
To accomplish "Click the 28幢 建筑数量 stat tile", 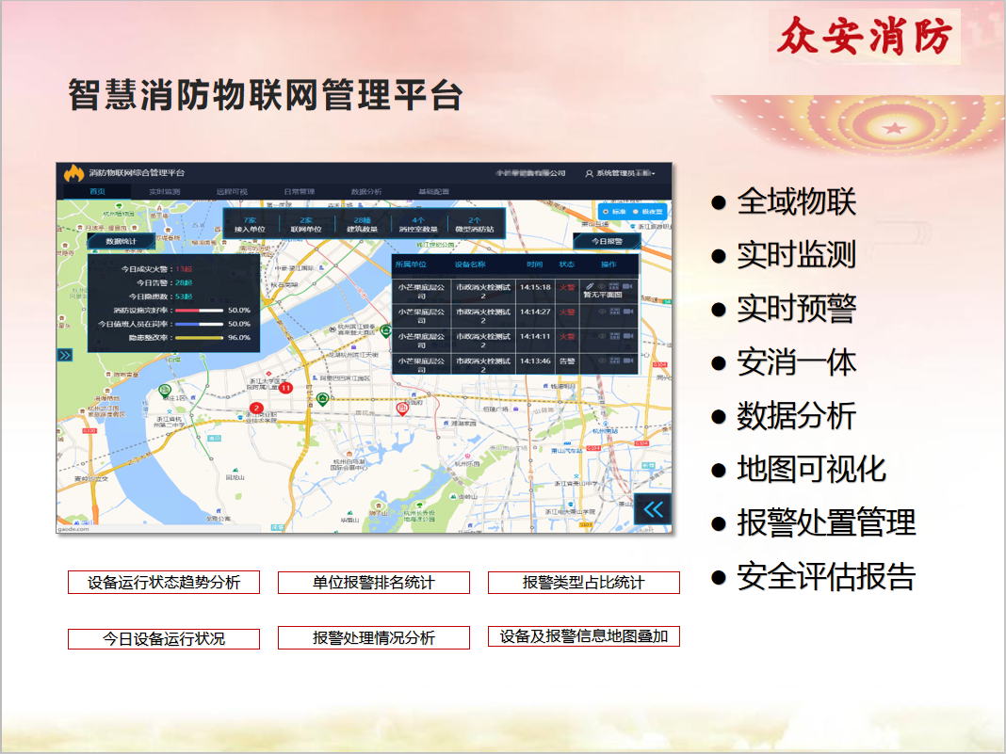I will click(363, 224).
